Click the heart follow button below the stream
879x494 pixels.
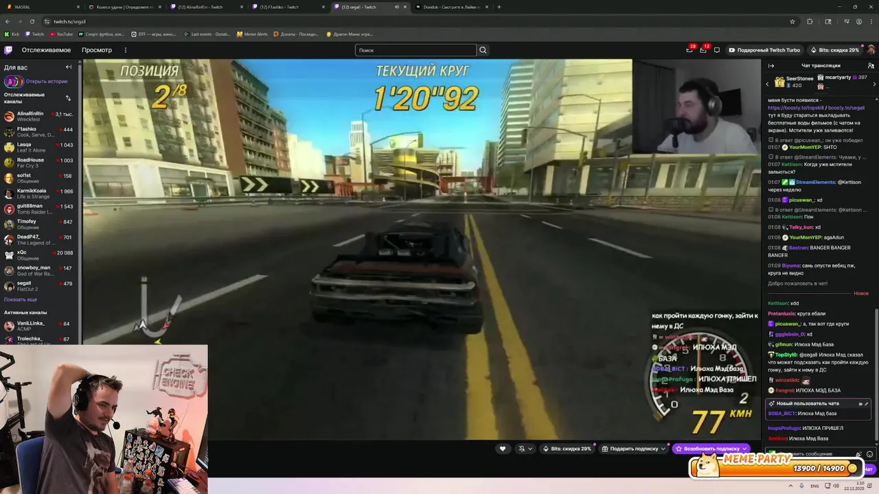point(503,449)
